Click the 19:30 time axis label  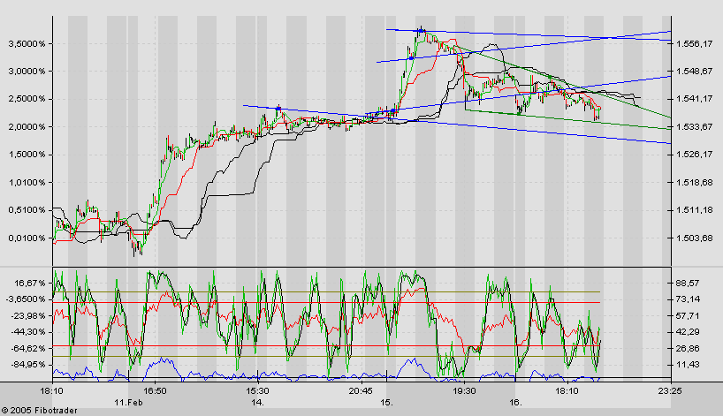click(464, 391)
